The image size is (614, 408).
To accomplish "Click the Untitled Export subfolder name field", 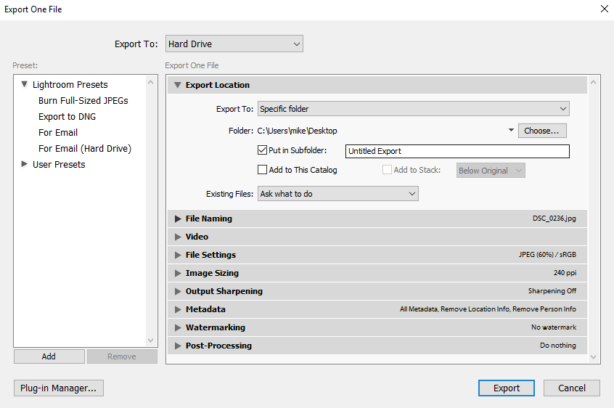I will pos(457,151).
